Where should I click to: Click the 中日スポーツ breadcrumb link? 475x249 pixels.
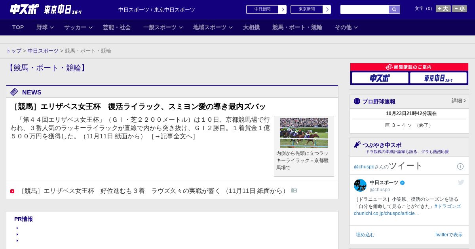[43, 51]
